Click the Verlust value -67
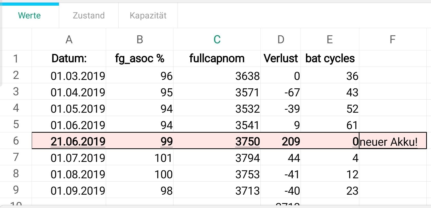Viewport: 431px width, 208px height. point(281,91)
